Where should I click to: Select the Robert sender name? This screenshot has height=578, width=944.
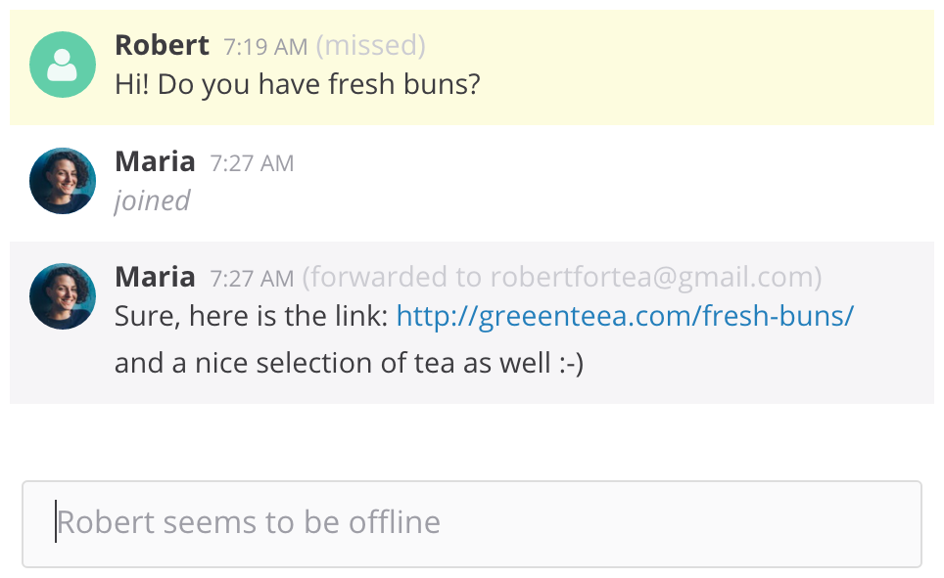[x=162, y=45]
